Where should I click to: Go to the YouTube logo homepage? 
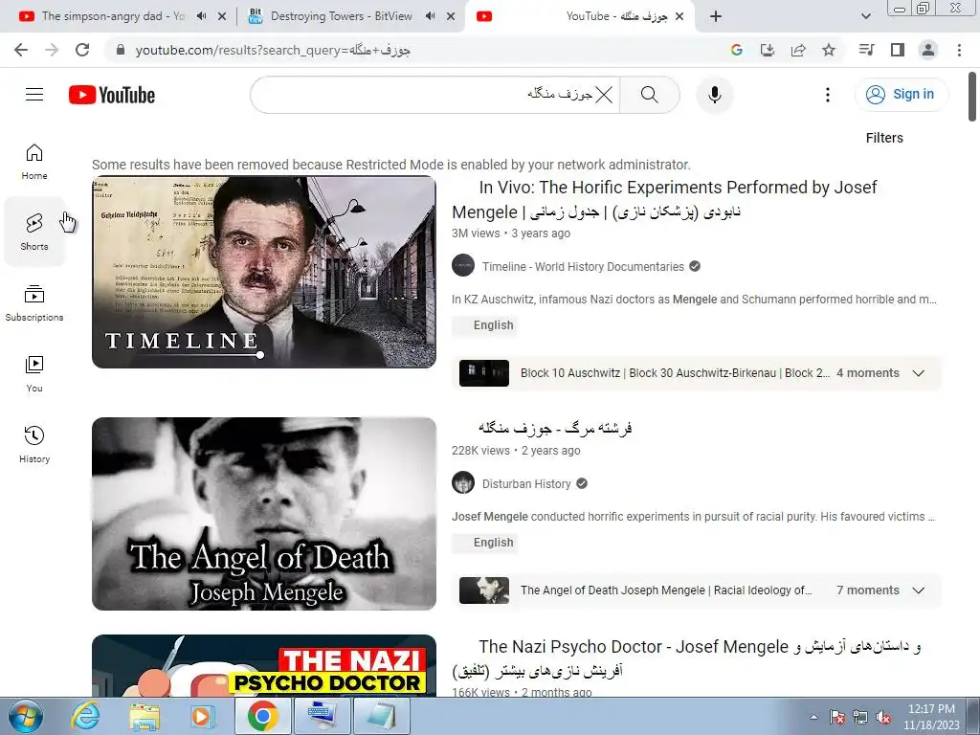112,95
